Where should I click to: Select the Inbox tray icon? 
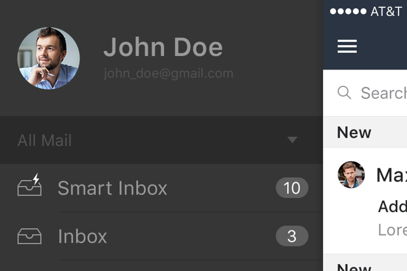(x=30, y=236)
